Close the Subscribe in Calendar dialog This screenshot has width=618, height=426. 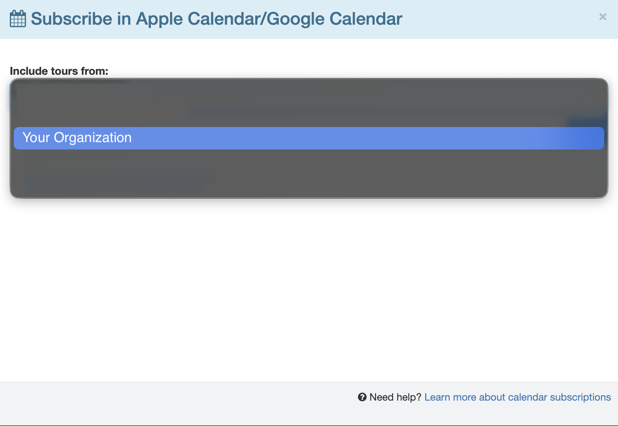(602, 17)
